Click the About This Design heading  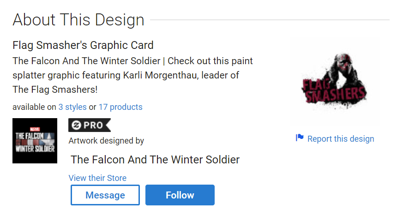[x=78, y=20]
